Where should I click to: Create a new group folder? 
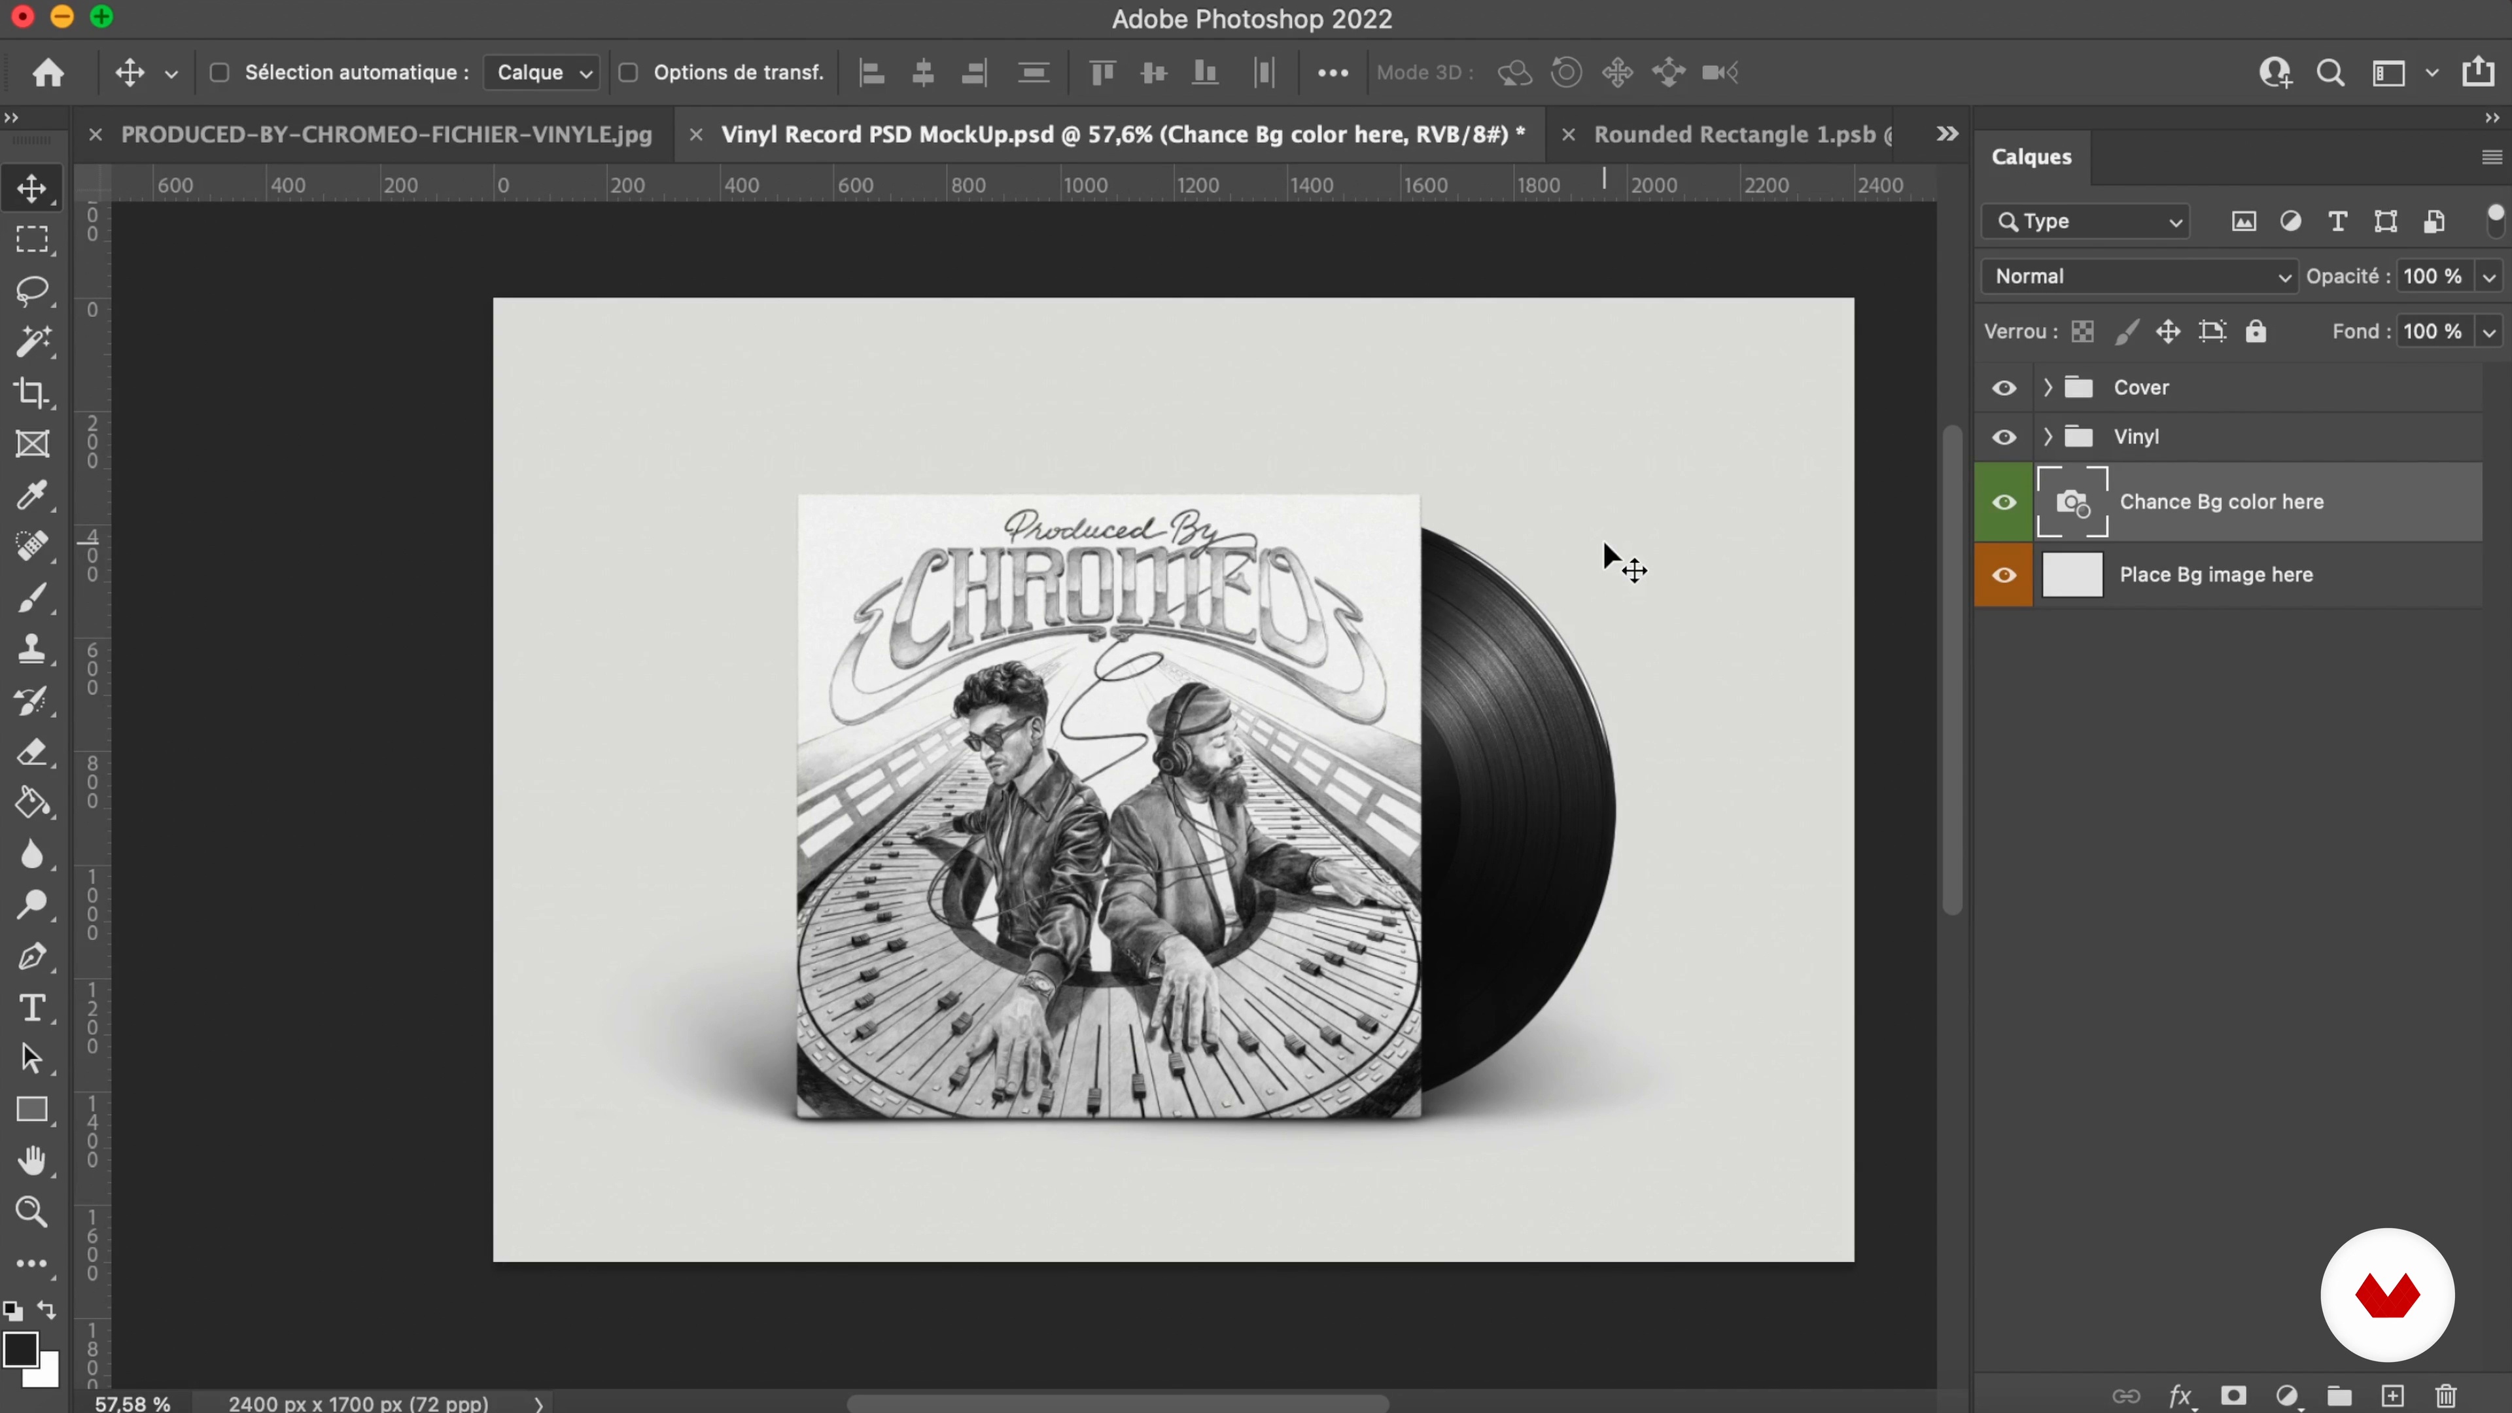(x=2339, y=1395)
